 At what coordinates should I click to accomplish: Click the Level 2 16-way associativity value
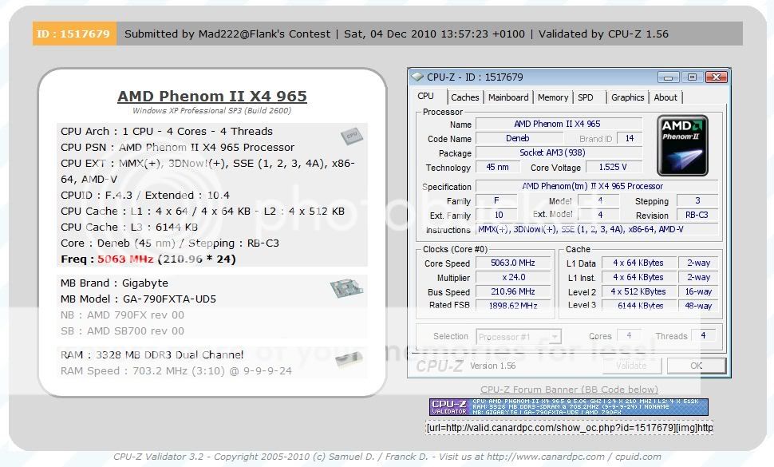pos(698,291)
